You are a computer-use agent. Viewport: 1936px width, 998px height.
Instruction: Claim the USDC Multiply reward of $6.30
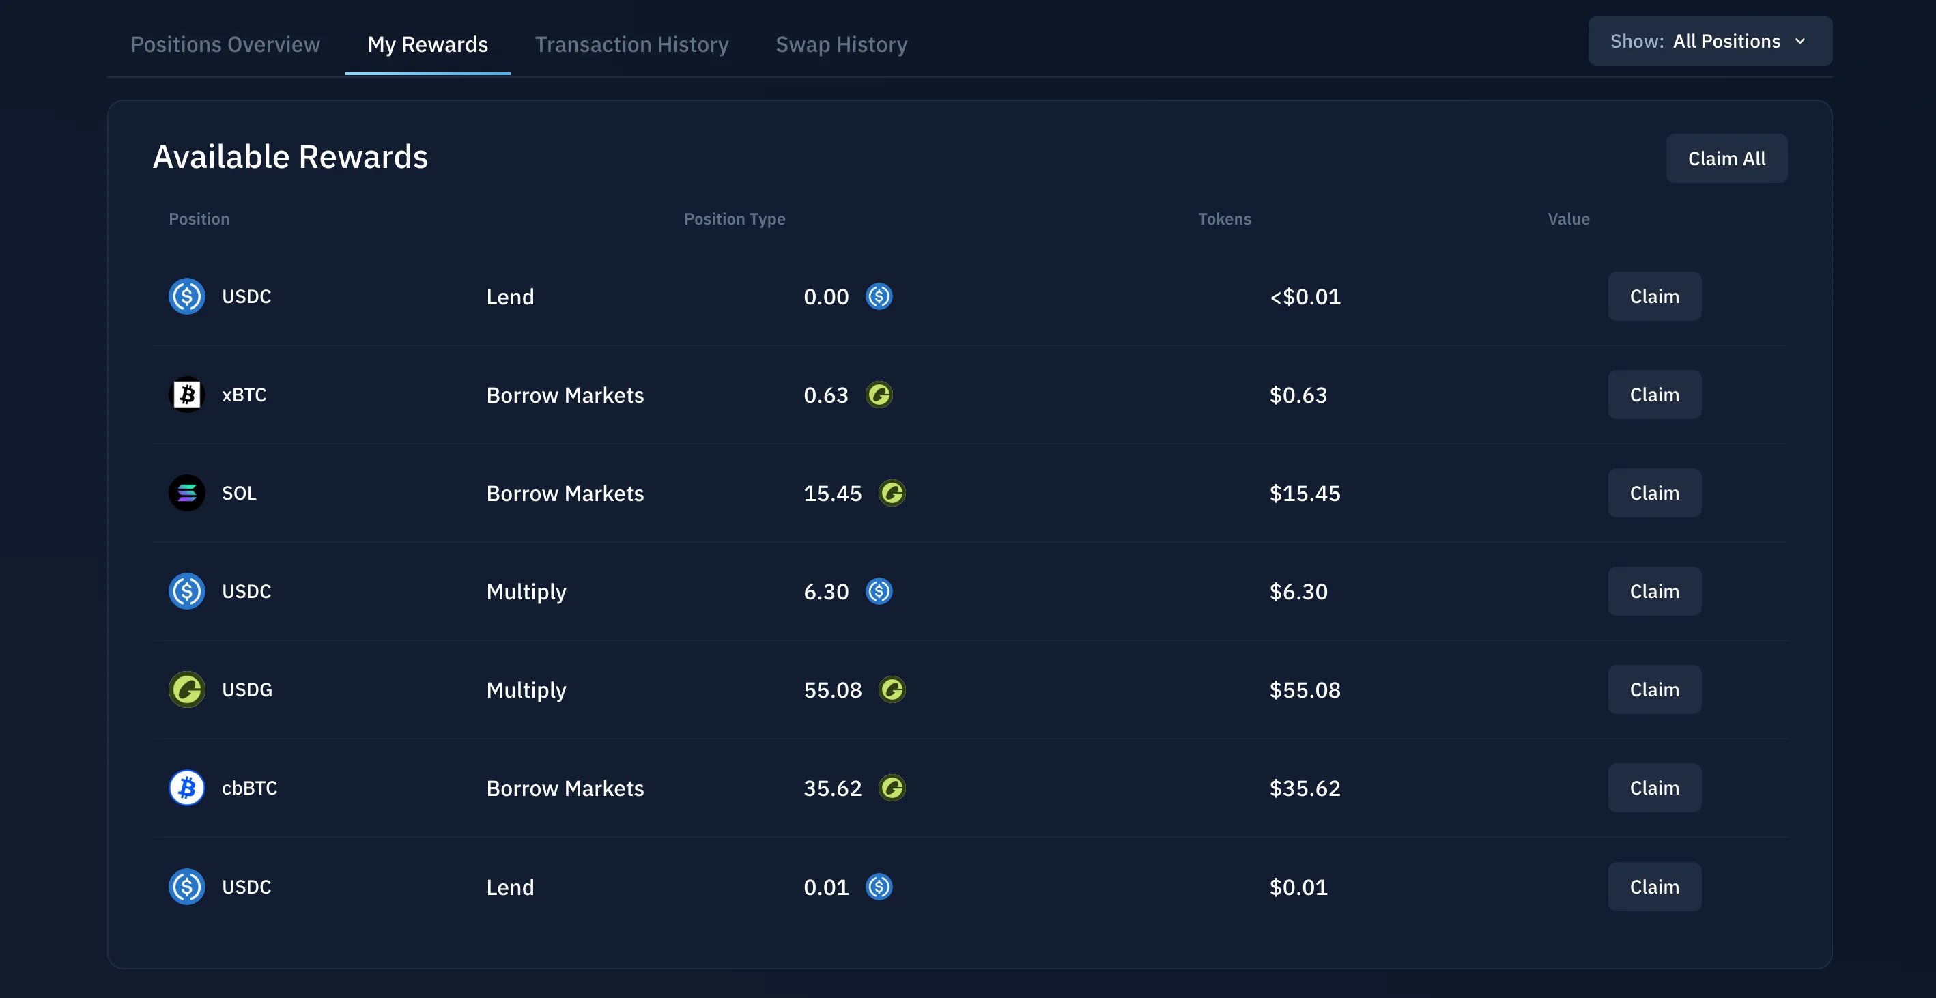[1654, 591]
